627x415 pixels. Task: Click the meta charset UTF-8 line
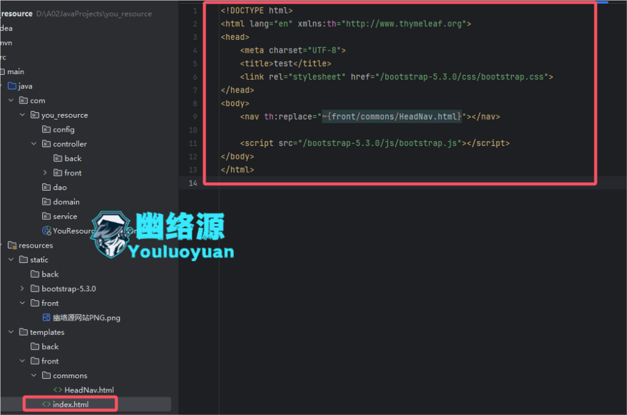click(293, 50)
